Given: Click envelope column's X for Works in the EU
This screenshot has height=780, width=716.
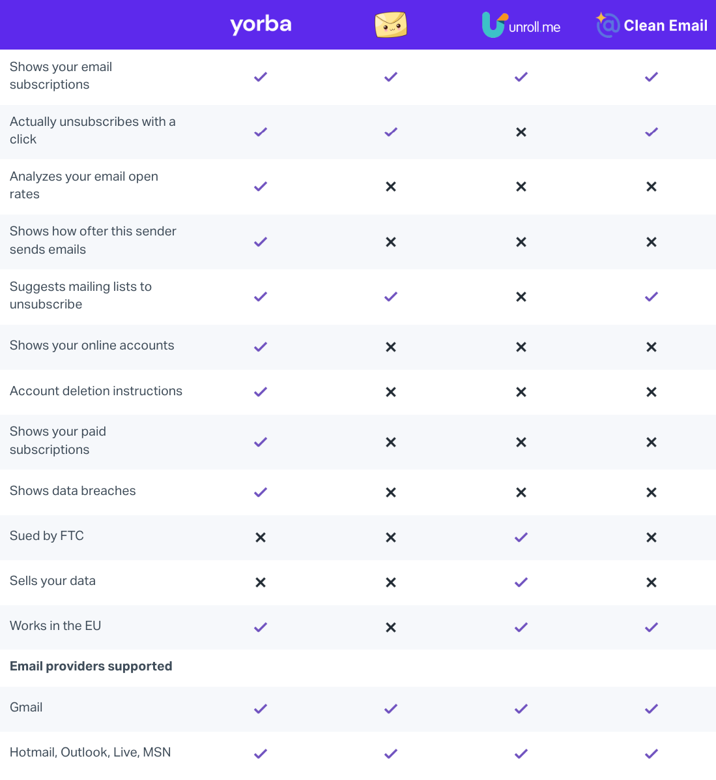Looking at the screenshot, I should point(391,627).
